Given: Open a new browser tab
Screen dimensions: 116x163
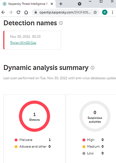Looking at the screenshot, I should [x=61, y=4].
